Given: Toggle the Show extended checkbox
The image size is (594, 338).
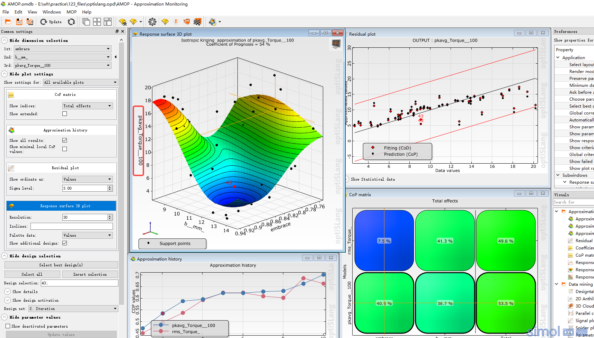Looking at the screenshot, I should [x=65, y=114].
